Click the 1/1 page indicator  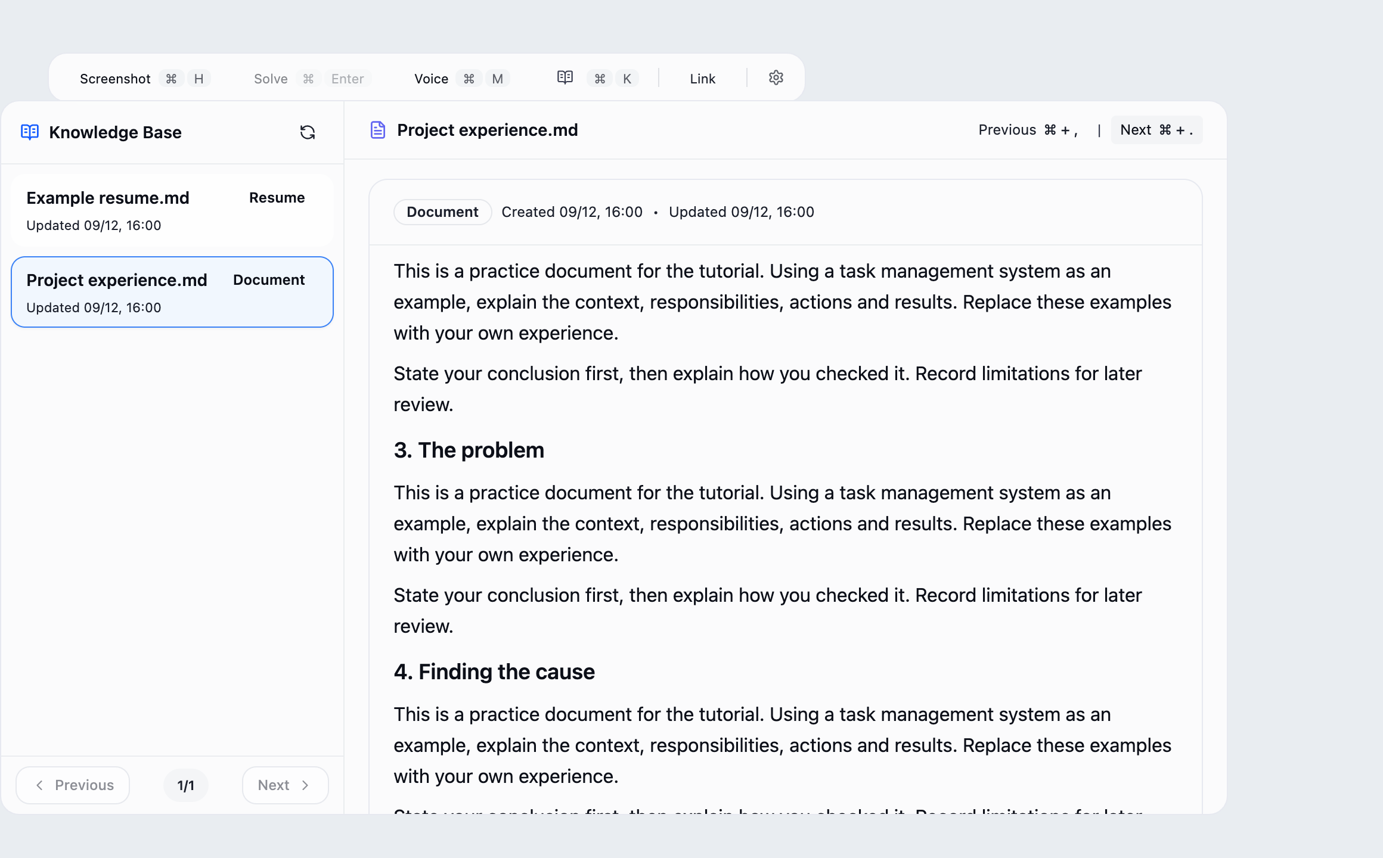pos(186,785)
